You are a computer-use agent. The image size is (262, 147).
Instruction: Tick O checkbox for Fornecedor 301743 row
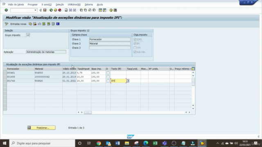(x=108, y=81)
